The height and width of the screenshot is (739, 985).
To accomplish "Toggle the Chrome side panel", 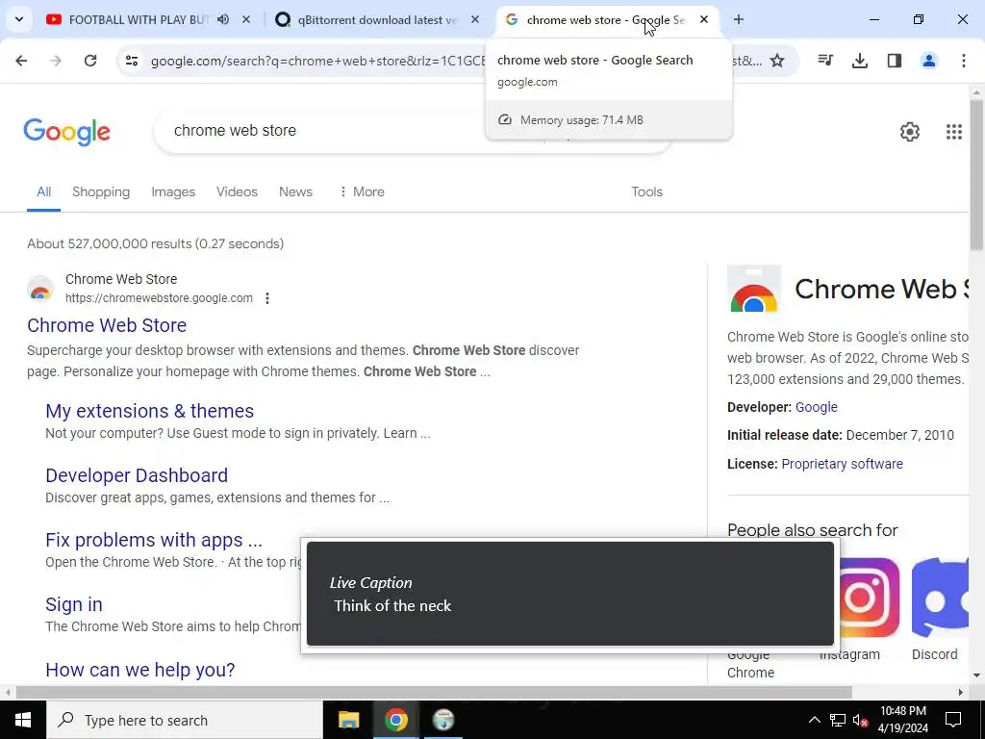I will (x=895, y=61).
